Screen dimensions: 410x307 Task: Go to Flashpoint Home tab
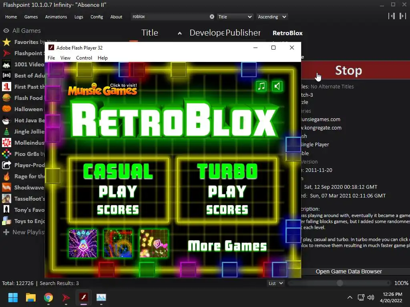click(x=11, y=17)
